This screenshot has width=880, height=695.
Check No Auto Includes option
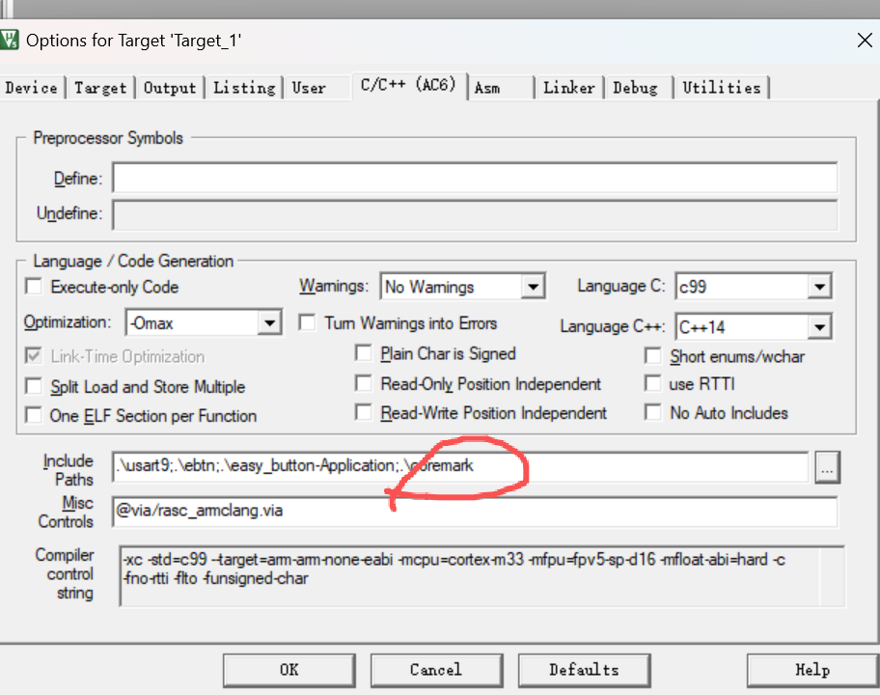pos(652,412)
